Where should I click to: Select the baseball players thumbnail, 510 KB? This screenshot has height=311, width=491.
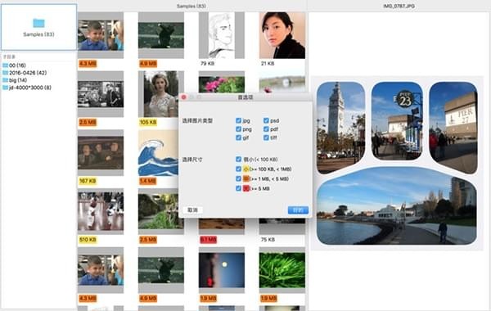tap(101, 211)
